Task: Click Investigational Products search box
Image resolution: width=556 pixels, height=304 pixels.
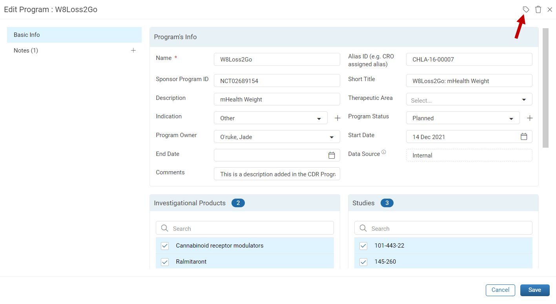Action: coord(244,228)
